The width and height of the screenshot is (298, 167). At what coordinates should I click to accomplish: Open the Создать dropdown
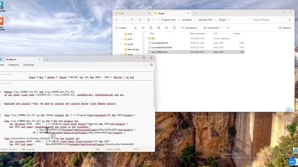122,28
